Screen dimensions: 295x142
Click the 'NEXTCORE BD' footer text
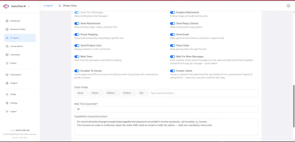tap(22, 130)
